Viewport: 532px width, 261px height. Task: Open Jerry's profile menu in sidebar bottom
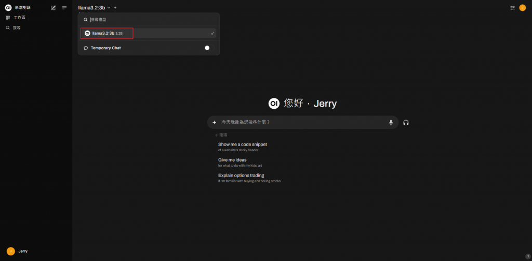tap(36, 251)
